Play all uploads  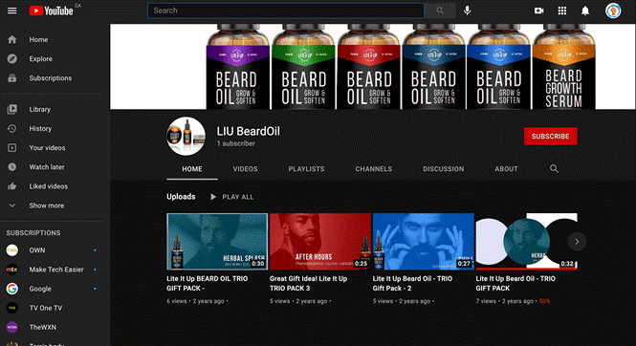click(x=231, y=197)
